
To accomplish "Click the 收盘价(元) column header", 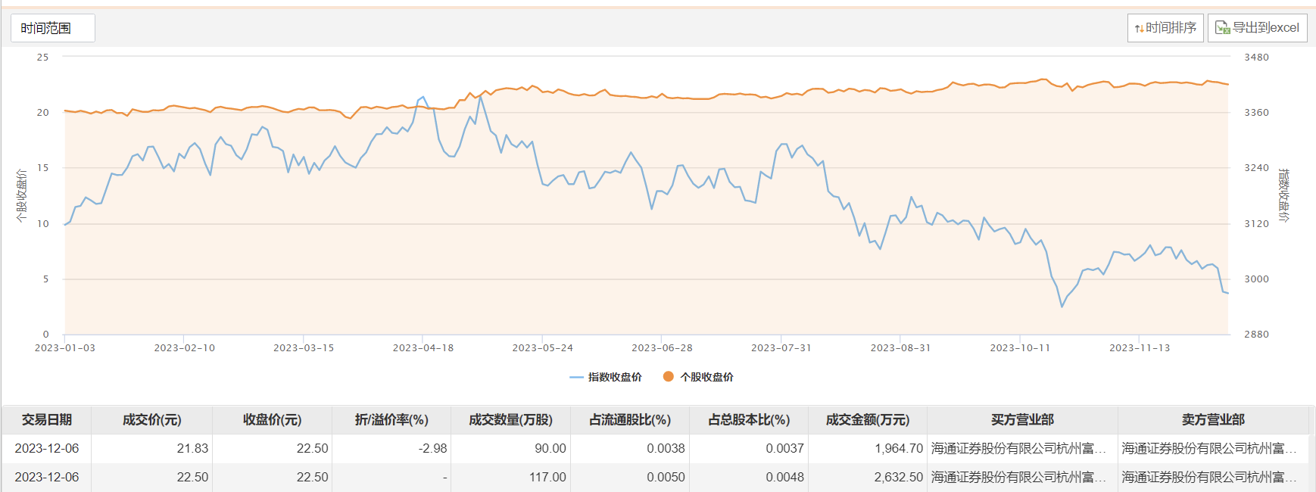I will click(x=272, y=419).
